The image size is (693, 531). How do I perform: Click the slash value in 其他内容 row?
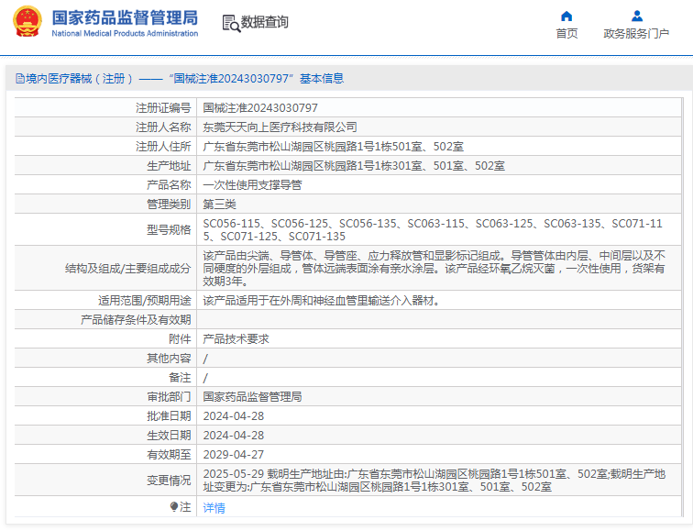[205, 359]
